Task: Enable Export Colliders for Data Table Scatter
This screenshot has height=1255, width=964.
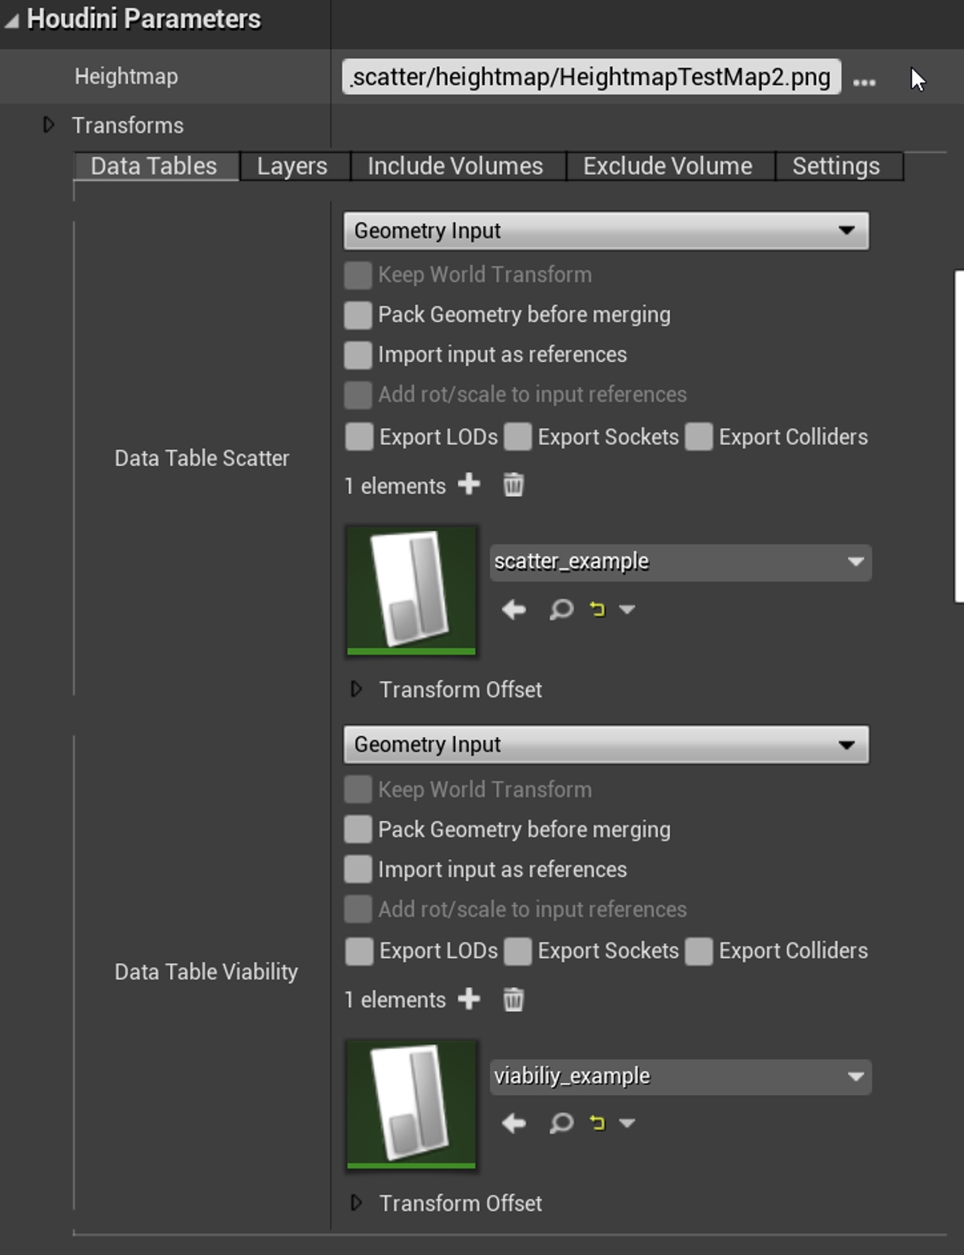Action: coord(699,437)
